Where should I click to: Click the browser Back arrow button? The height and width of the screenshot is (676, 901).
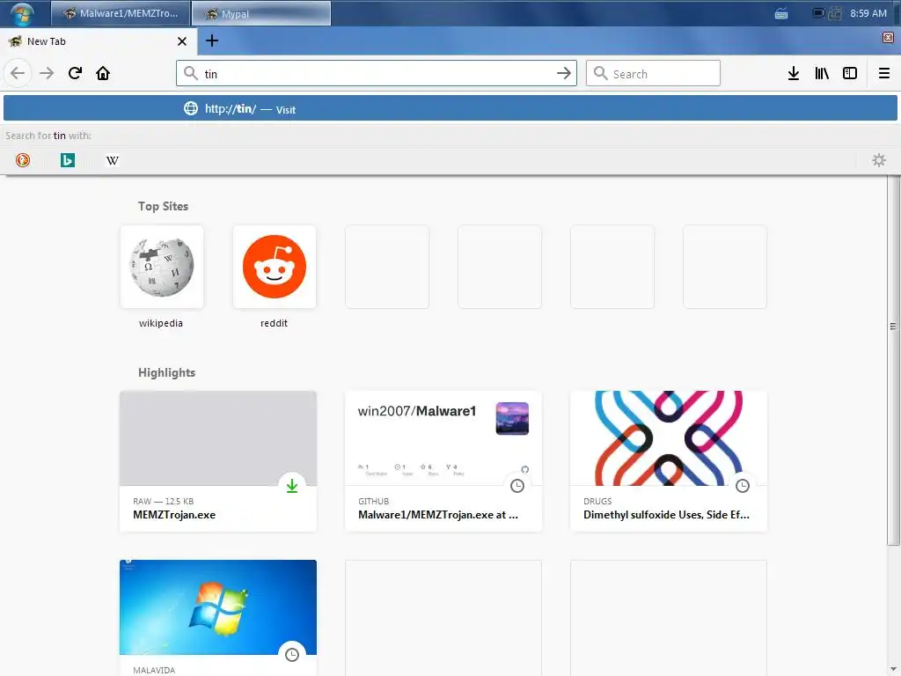[18, 74]
